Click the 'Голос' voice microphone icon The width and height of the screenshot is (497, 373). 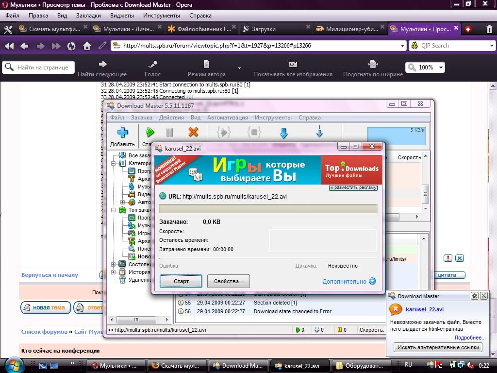[152, 64]
